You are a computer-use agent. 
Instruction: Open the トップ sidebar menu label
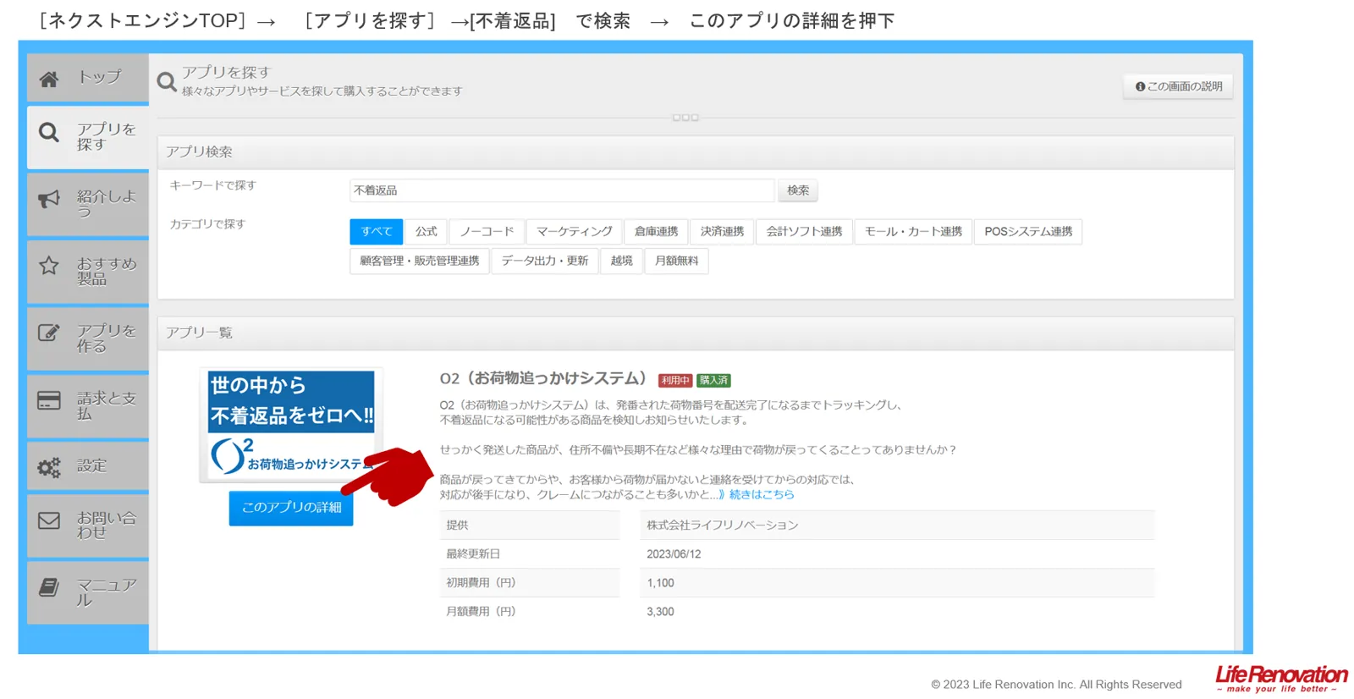[x=100, y=77]
